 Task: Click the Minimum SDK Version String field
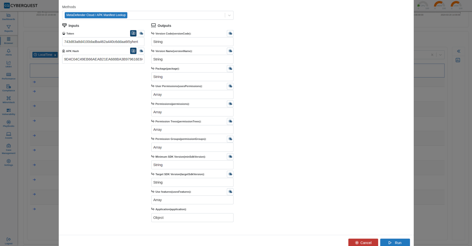pyautogui.click(x=192, y=165)
